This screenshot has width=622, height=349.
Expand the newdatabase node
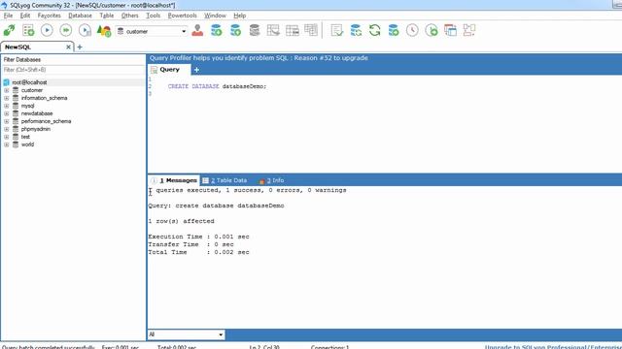[x=7, y=113]
